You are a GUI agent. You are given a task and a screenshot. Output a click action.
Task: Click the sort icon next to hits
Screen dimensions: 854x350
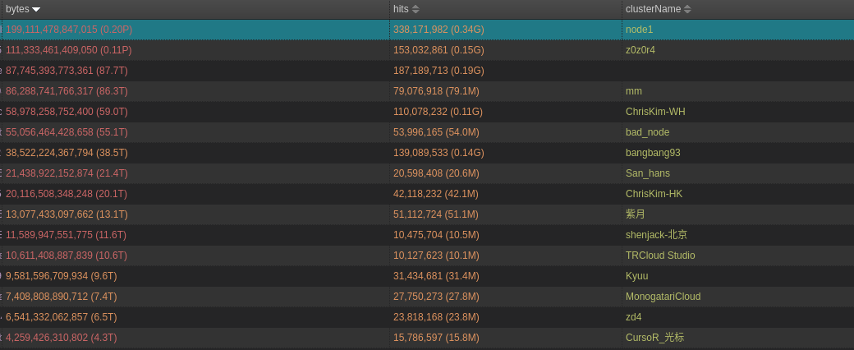point(416,9)
